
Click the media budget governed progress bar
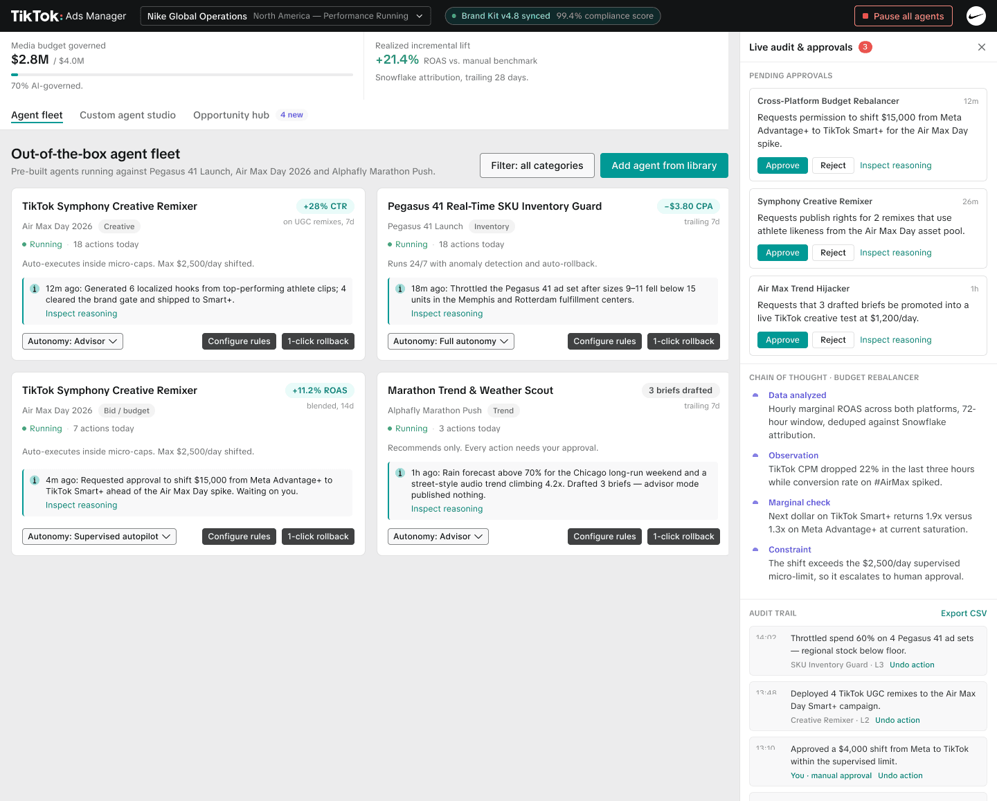[x=182, y=75]
